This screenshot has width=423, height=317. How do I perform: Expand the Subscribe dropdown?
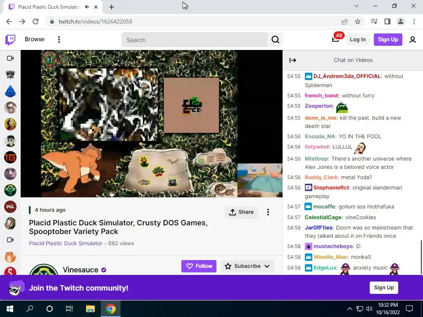[267, 266]
